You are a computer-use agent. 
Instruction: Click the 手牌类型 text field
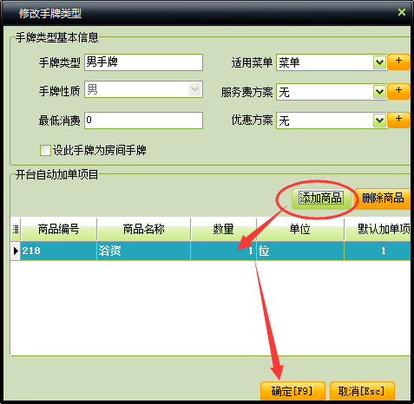pyautogui.click(x=144, y=62)
